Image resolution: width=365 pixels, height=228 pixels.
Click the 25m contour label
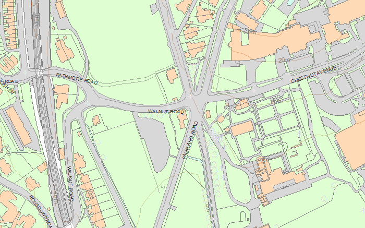pyautogui.click(x=250, y=31)
